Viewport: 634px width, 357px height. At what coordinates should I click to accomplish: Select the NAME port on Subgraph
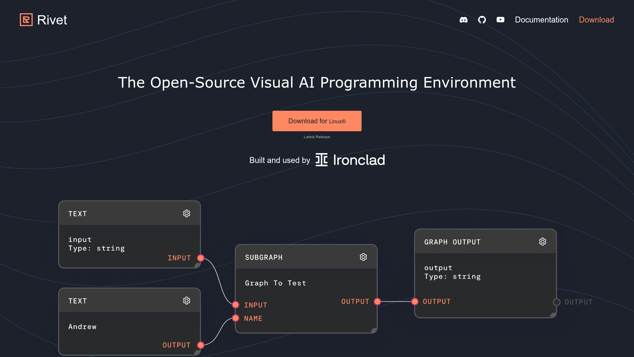[235, 318]
